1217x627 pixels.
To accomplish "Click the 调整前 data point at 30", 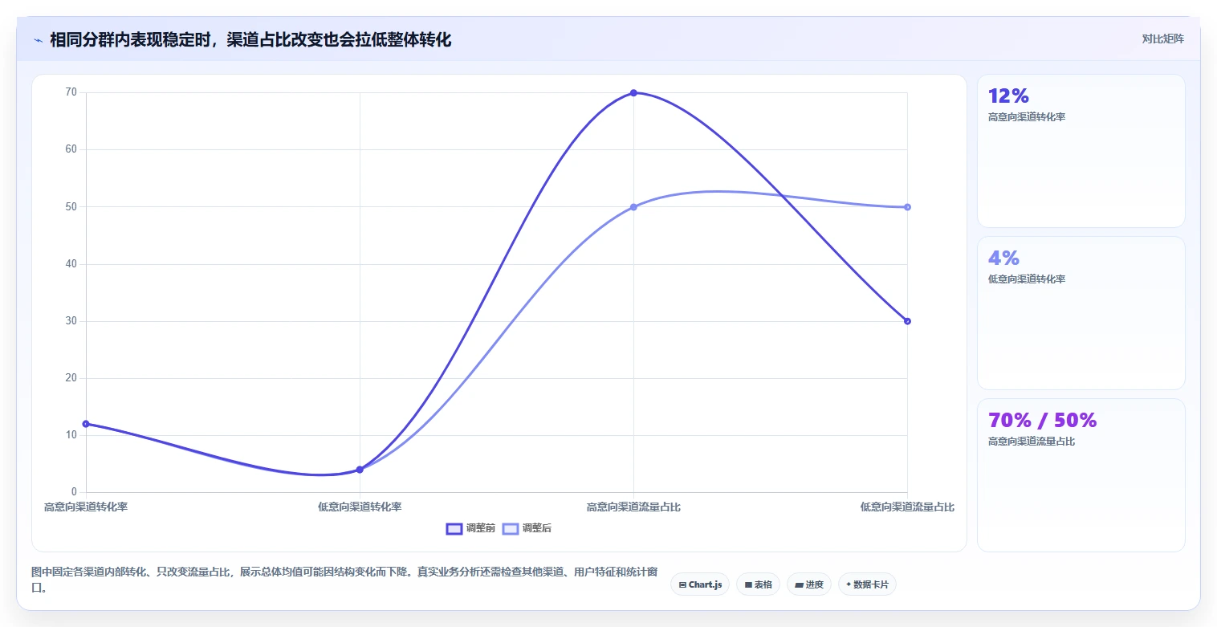I will (907, 321).
